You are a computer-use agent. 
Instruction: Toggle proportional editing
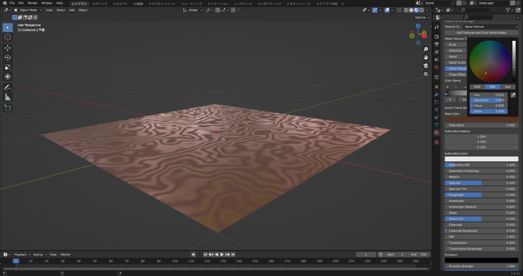pyautogui.click(x=233, y=10)
